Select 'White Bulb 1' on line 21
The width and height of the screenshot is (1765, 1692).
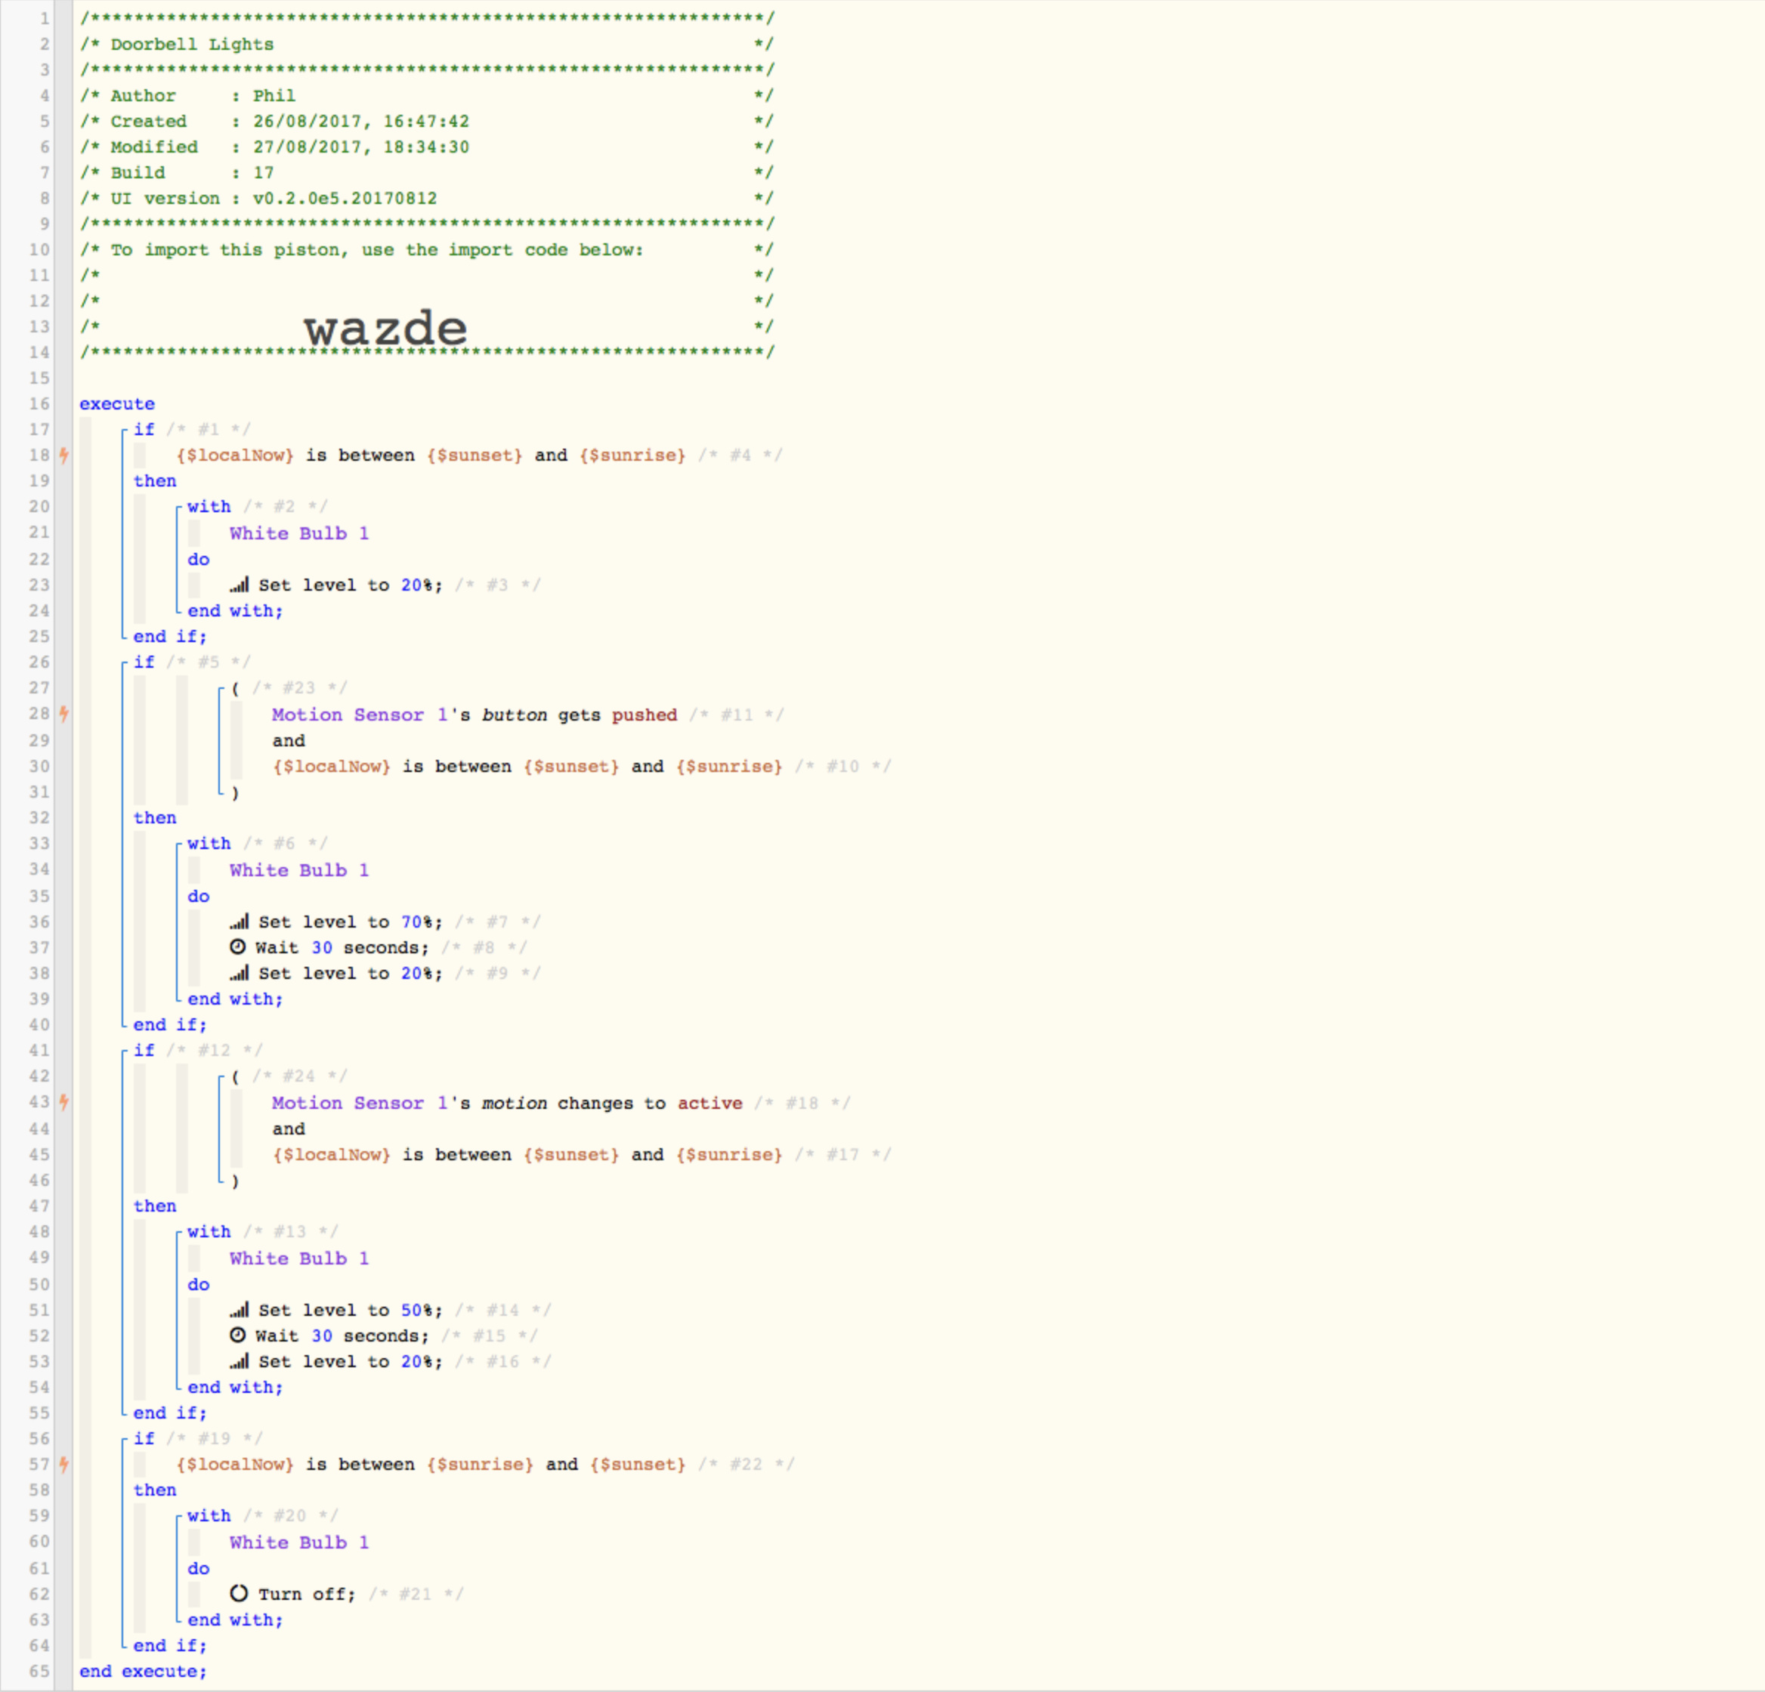[x=299, y=533]
